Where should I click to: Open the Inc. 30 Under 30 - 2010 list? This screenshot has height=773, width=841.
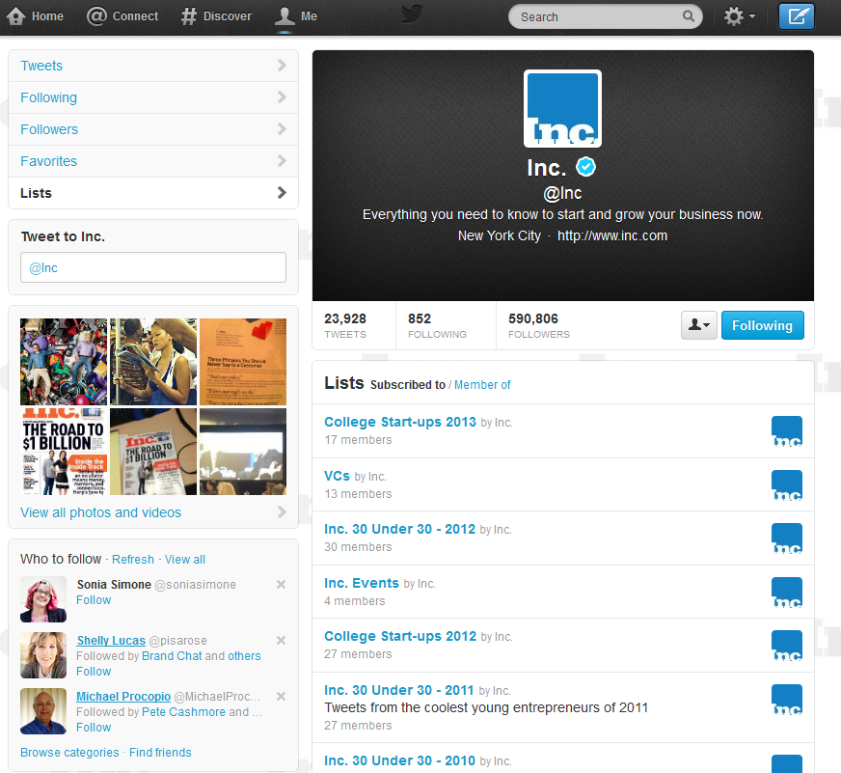point(399,760)
